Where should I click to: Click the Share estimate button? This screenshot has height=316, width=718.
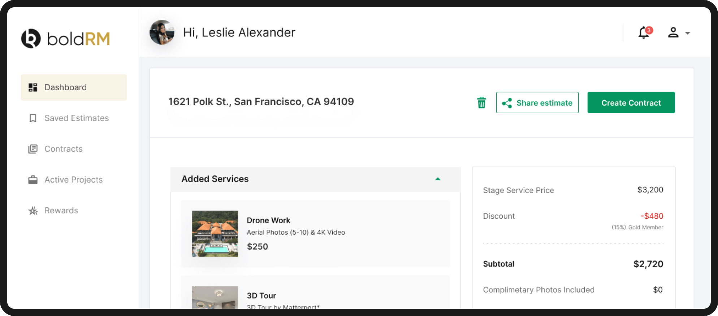[x=537, y=102]
